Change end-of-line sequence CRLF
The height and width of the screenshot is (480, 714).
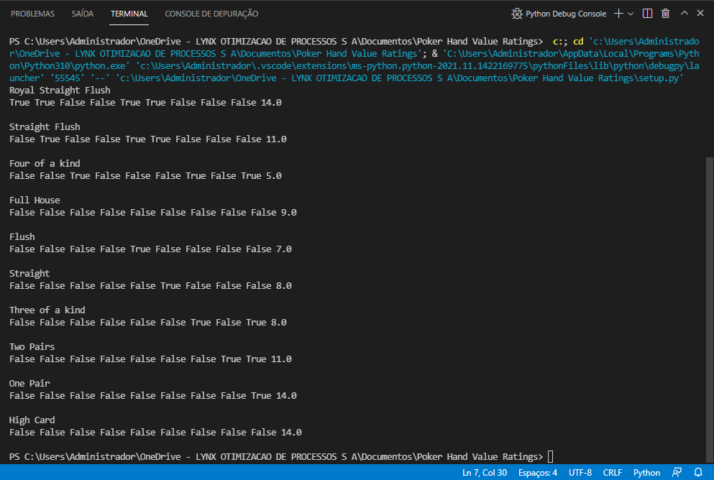pyautogui.click(x=613, y=473)
